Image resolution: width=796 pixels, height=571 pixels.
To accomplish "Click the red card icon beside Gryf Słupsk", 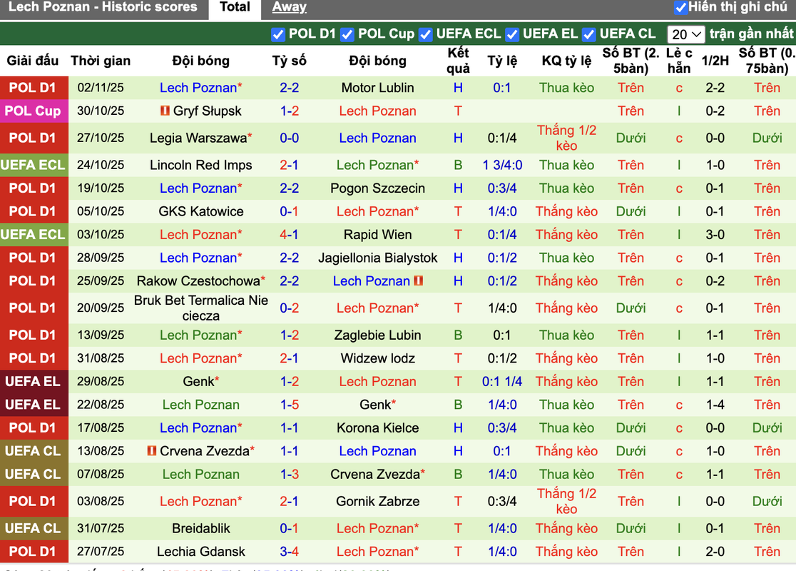I will [x=165, y=110].
